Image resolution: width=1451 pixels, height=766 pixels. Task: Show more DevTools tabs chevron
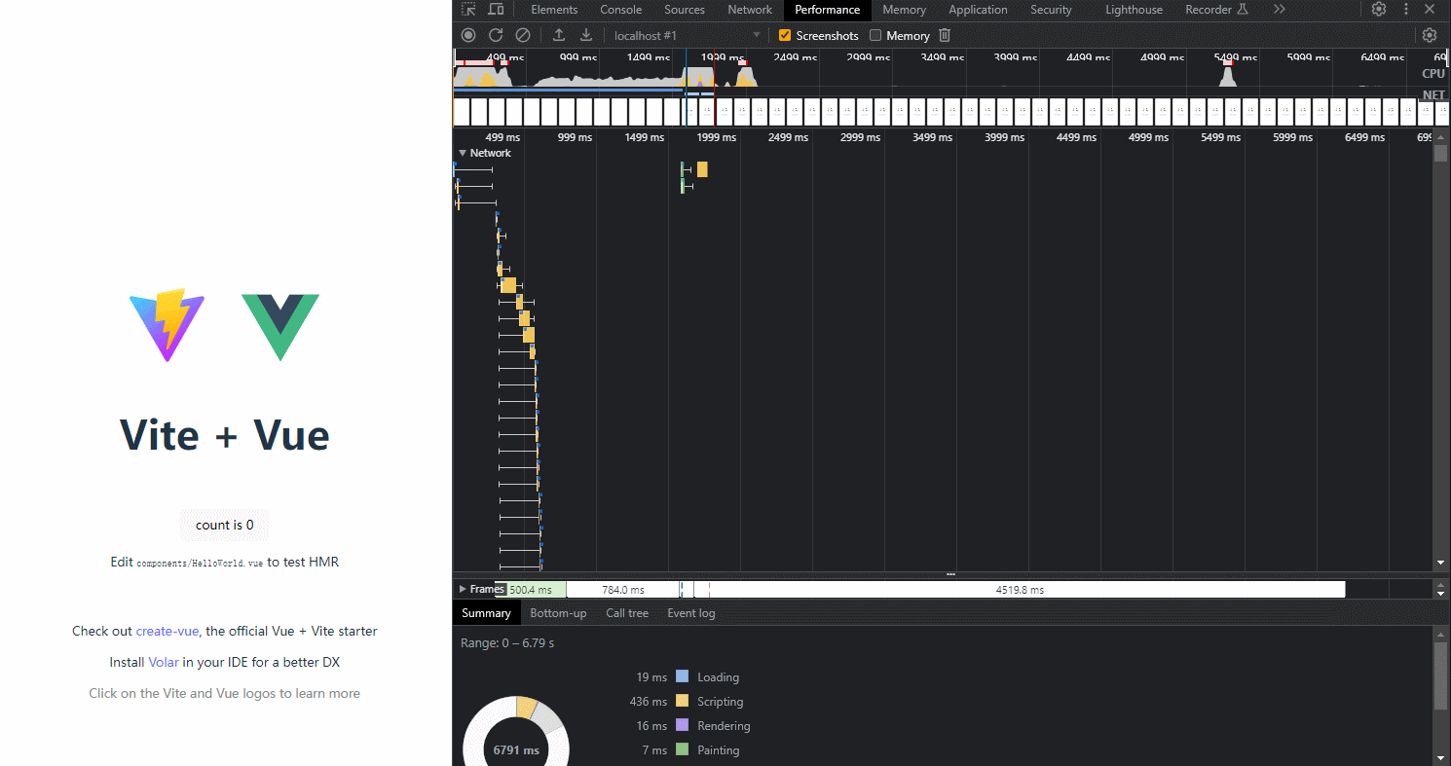pyautogui.click(x=1280, y=10)
